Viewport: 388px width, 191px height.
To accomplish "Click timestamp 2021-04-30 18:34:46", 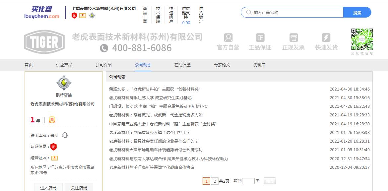I will (x=350, y=89).
